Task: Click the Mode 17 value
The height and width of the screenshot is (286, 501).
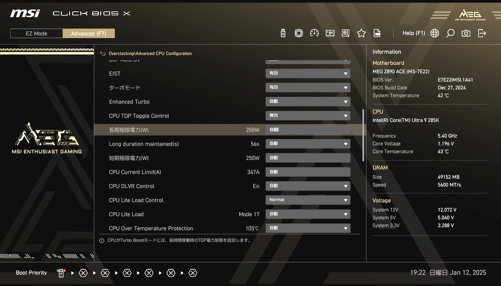Action: [x=249, y=214]
